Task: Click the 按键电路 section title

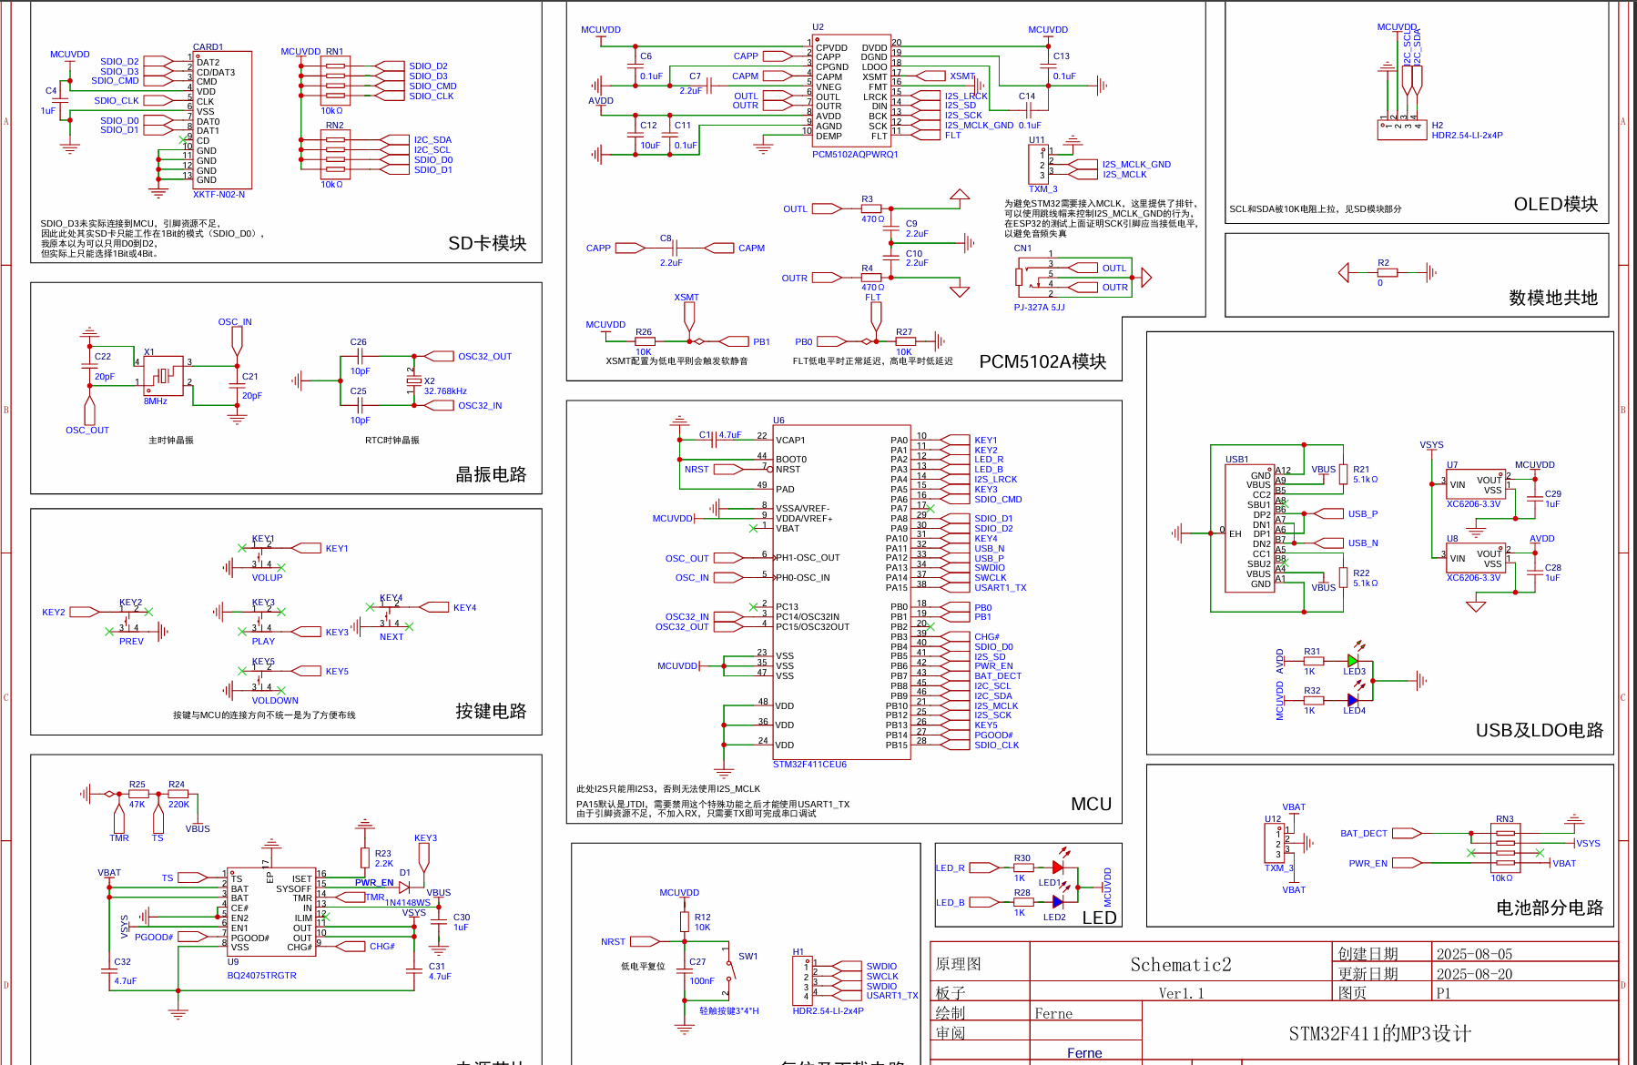Action: point(491,711)
